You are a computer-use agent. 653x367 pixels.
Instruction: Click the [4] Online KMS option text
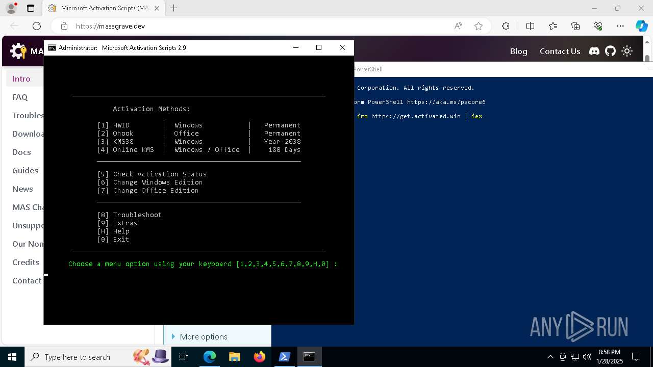pyautogui.click(x=125, y=149)
